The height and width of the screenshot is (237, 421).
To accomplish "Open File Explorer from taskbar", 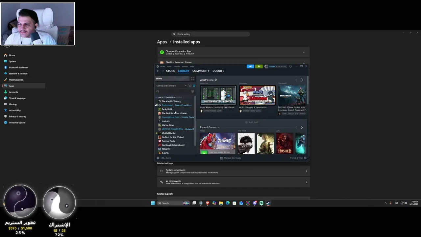I will point(221,203).
